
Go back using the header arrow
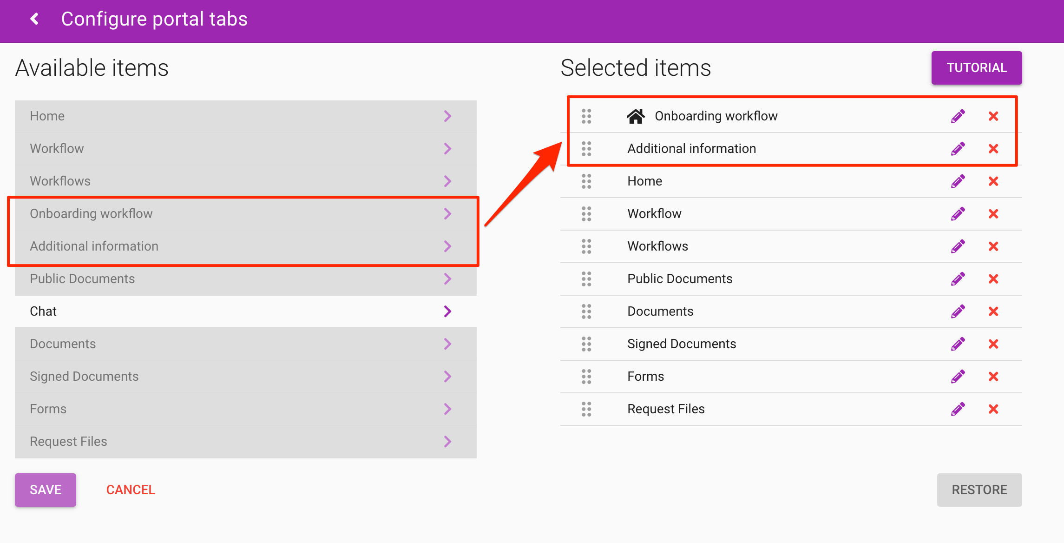tap(34, 19)
